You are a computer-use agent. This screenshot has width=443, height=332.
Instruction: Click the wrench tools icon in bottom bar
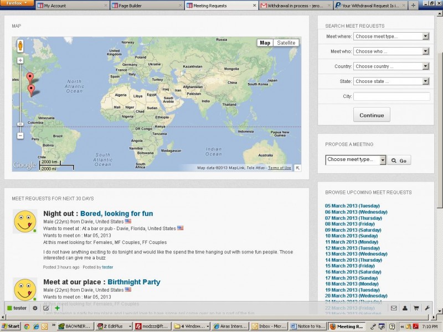click(x=427, y=308)
